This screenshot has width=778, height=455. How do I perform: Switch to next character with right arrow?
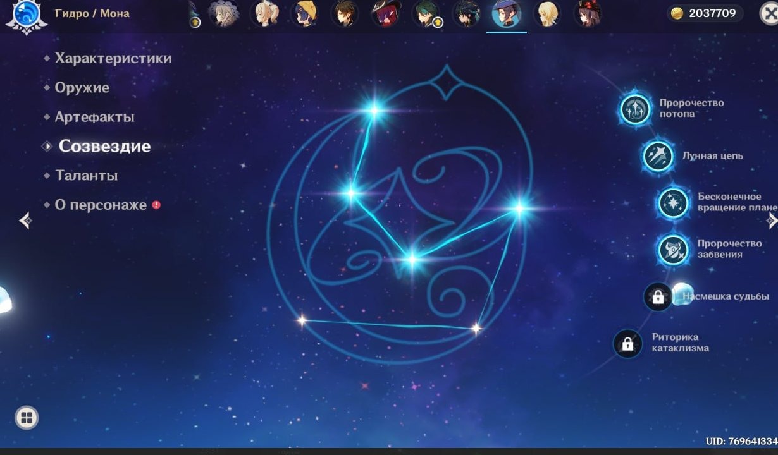pyautogui.click(x=771, y=219)
